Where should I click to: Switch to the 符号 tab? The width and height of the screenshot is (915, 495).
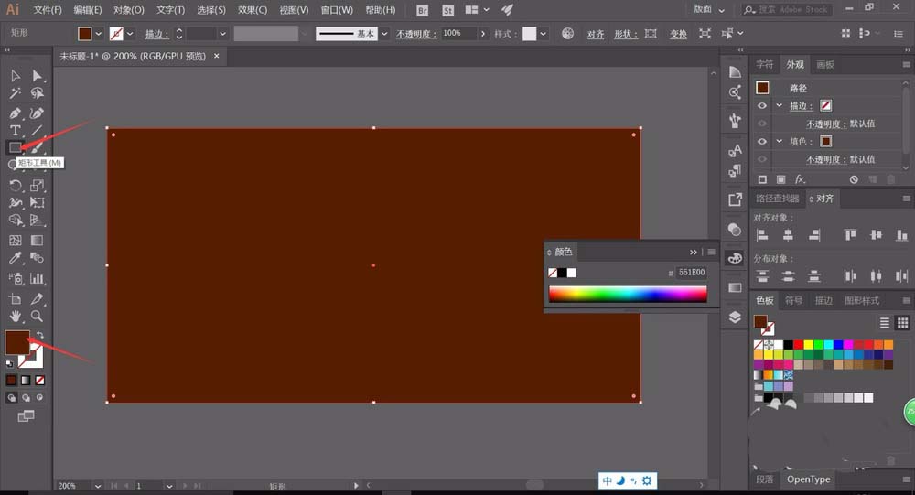point(793,300)
